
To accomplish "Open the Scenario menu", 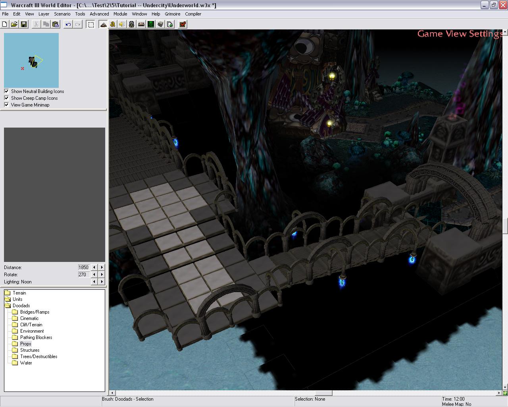I will pos(62,14).
